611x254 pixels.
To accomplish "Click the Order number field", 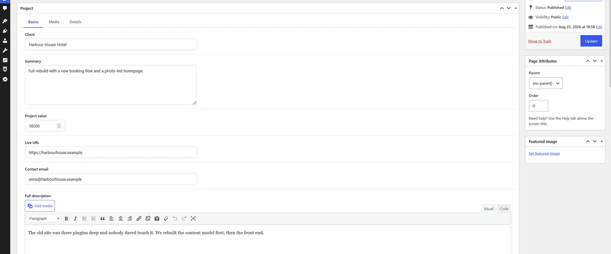I will coord(538,106).
